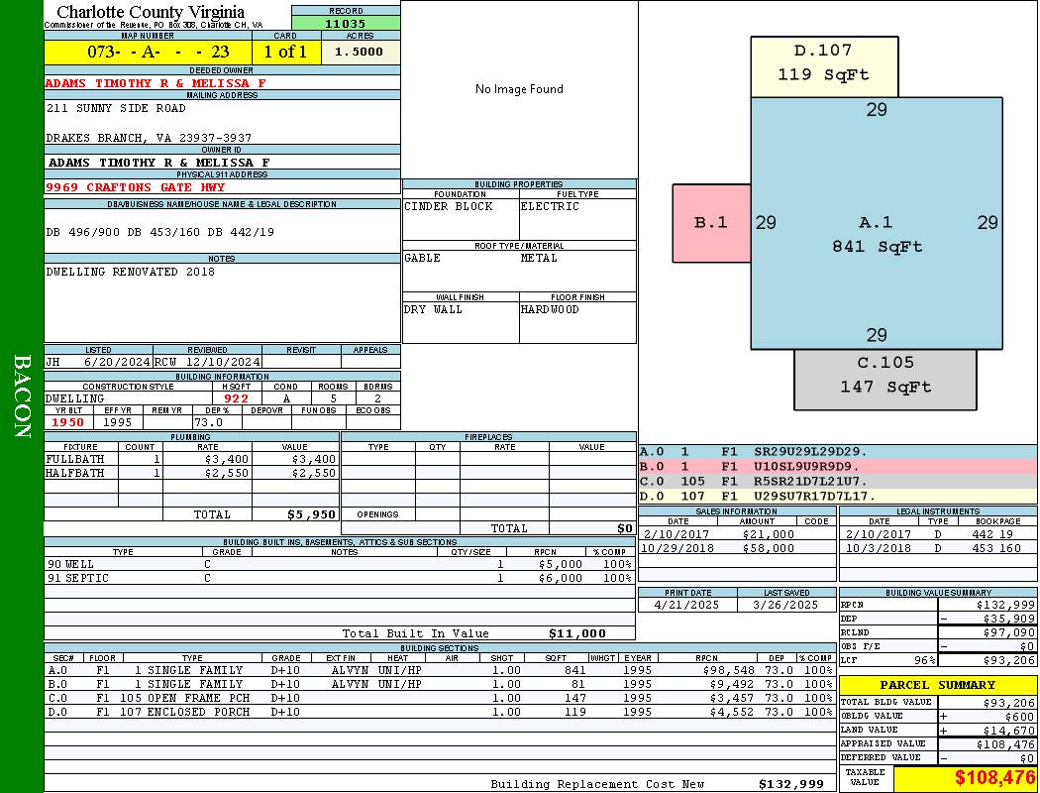Click the yellow D.107 119 SqFt section
Viewport: 1040px width, 793px height.
[823, 62]
